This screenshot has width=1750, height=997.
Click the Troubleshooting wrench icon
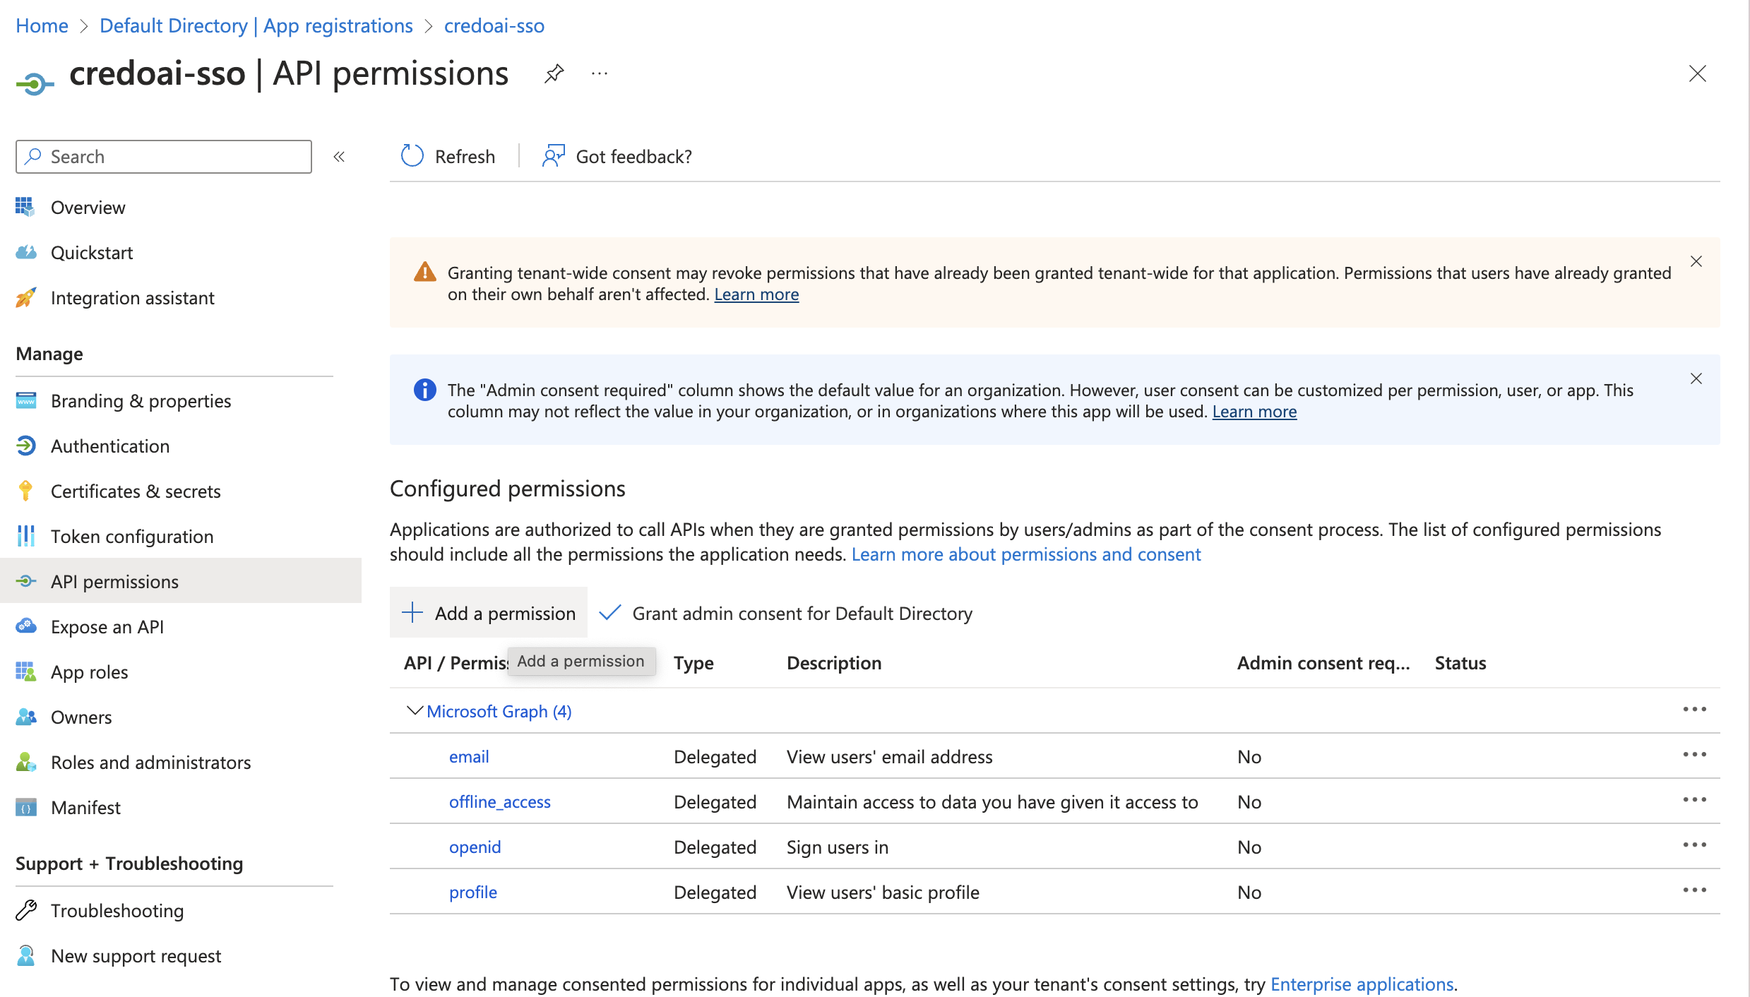pos(25,910)
